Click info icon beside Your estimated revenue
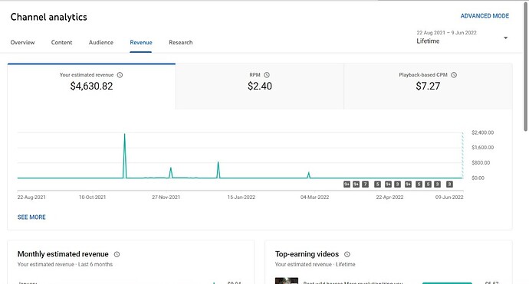529x284 pixels. pos(120,75)
